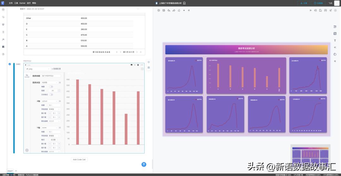Toggle the 堆叠 stacking switch

pos(51,86)
